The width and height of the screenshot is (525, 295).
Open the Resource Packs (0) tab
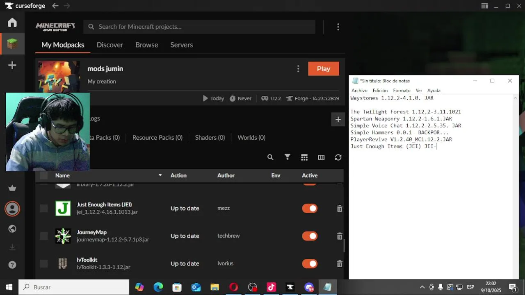(x=157, y=138)
